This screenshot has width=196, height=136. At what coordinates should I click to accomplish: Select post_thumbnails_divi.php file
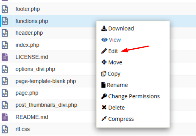[x=46, y=105]
